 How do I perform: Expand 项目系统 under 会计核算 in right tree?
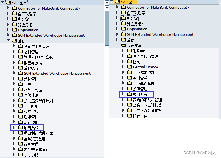click(123, 94)
